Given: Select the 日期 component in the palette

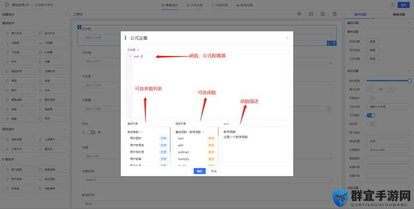Looking at the screenshot, I should (x=51, y=62).
